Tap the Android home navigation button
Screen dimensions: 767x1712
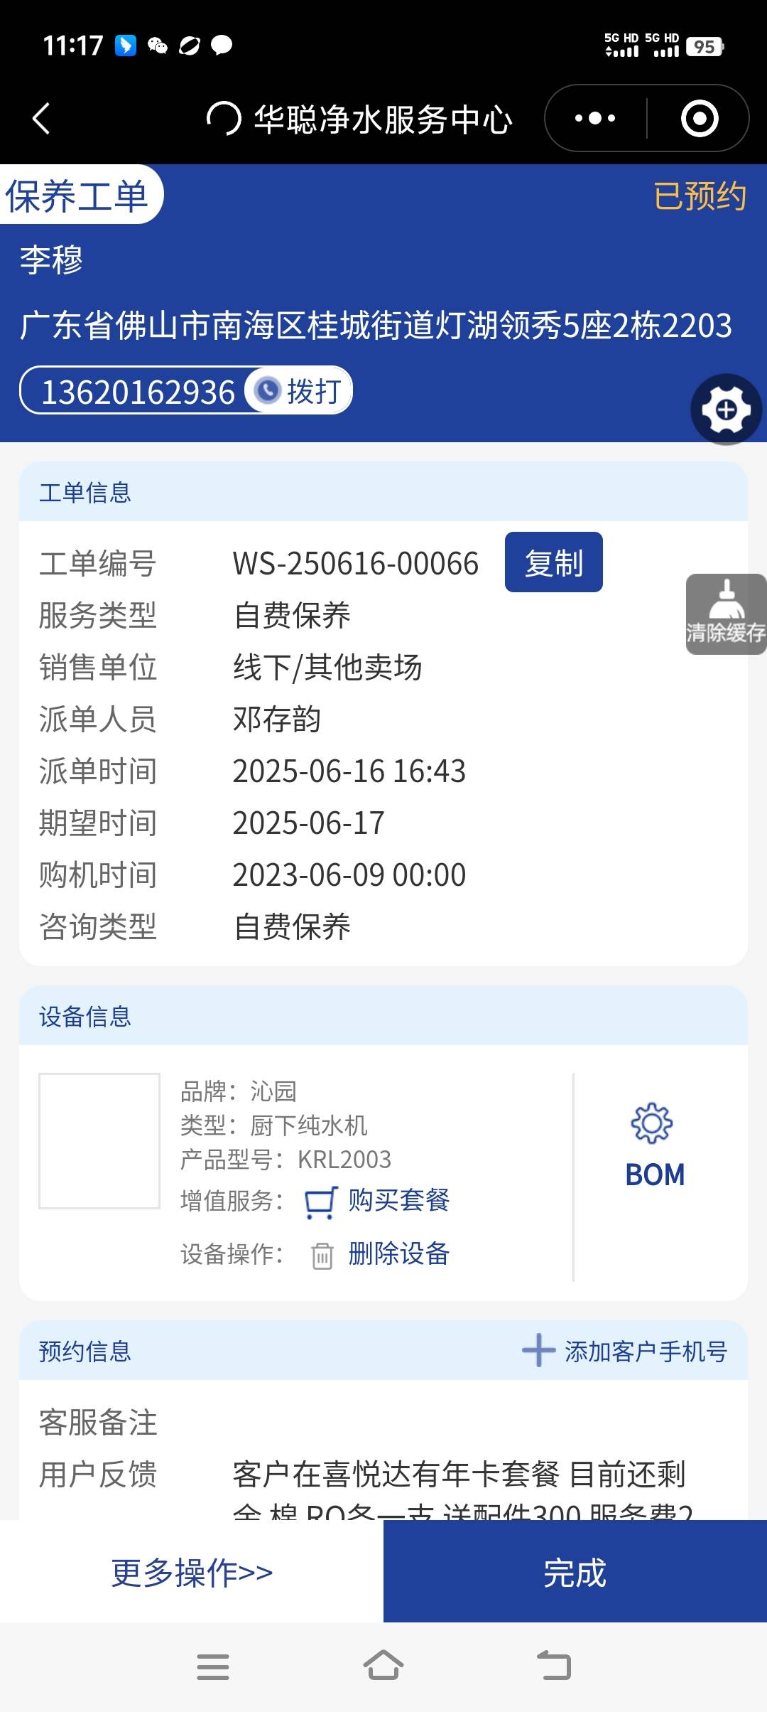point(383,1665)
